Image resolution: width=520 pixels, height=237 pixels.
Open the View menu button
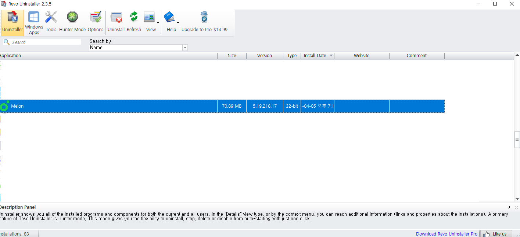(x=151, y=23)
